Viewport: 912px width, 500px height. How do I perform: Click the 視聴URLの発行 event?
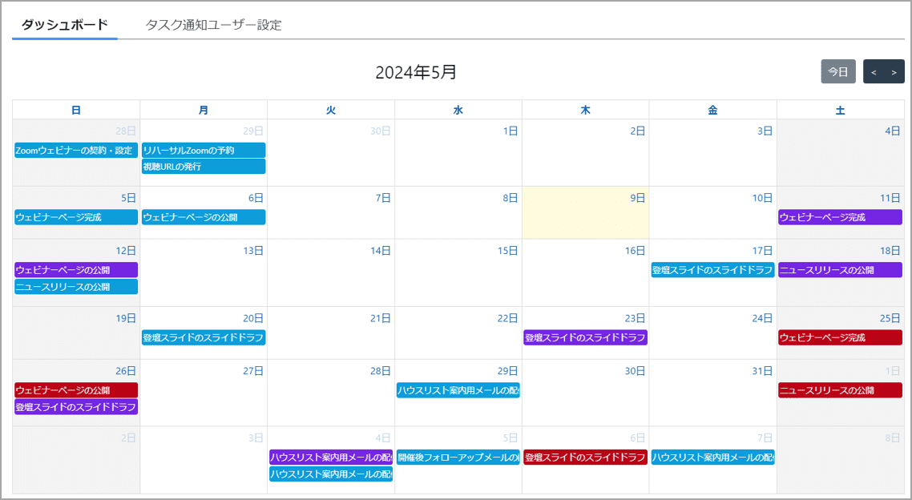[203, 167]
